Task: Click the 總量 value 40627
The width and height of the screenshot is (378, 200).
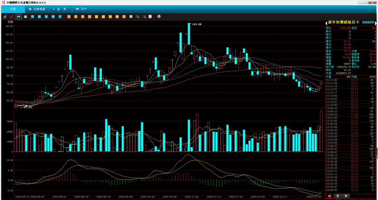Action: pos(348,64)
